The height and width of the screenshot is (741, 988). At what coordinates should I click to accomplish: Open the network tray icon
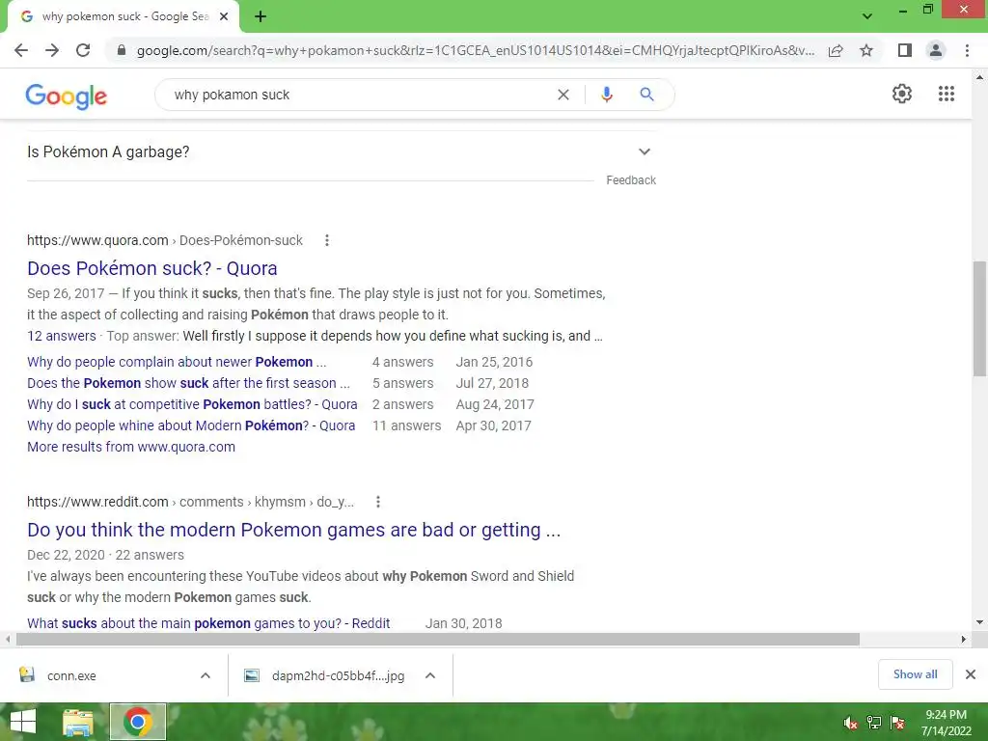point(874,723)
